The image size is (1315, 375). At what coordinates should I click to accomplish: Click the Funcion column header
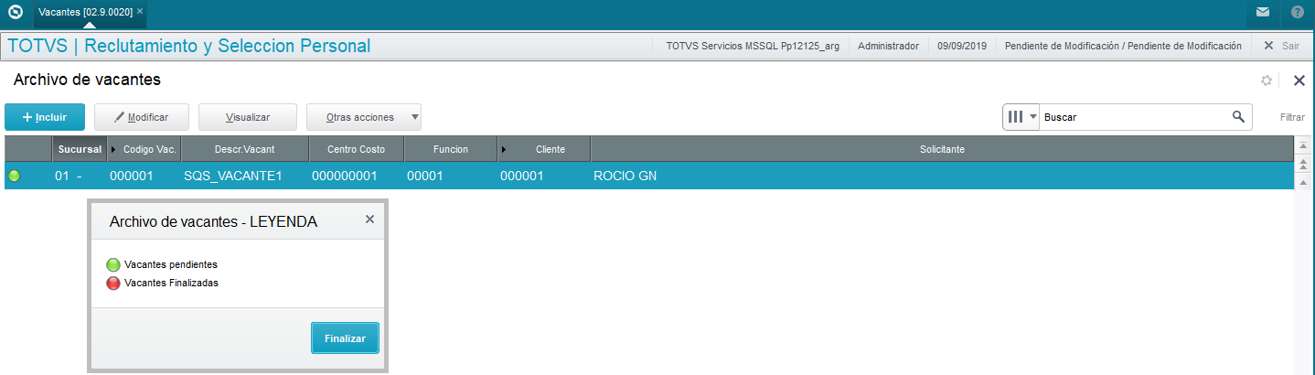click(450, 149)
